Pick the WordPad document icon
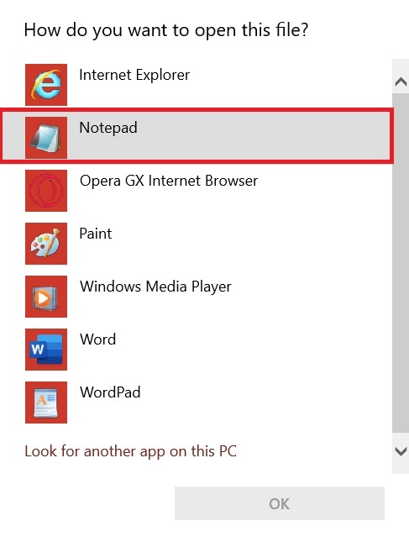409x542 pixels. pos(46,403)
